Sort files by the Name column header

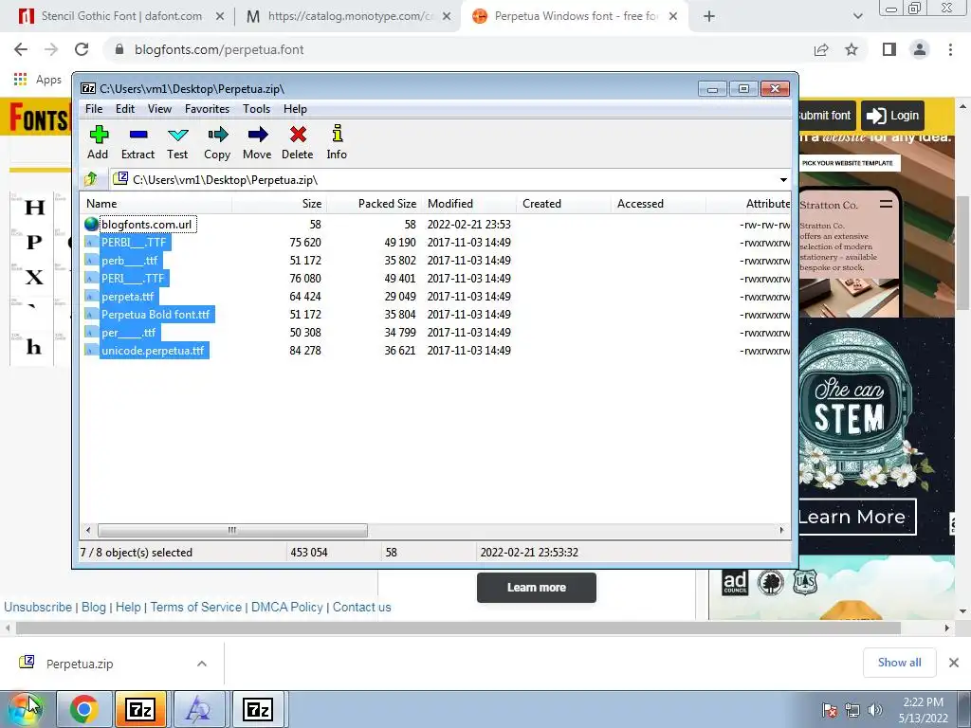tap(156, 204)
